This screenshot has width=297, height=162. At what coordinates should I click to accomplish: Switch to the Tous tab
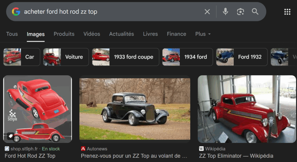[12, 34]
